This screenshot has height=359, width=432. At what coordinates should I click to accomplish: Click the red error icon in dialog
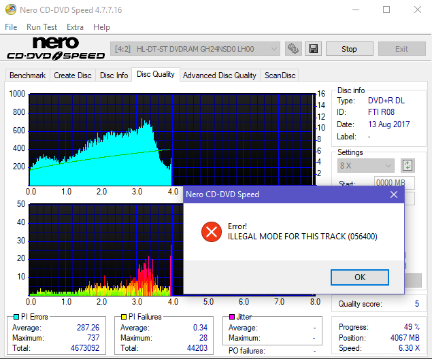click(212, 232)
